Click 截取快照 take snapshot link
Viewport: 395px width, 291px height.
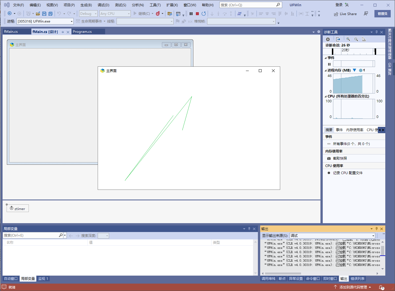coord(340,158)
